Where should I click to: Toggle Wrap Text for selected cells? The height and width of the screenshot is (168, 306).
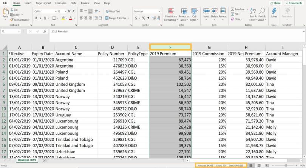tap(112, 11)
